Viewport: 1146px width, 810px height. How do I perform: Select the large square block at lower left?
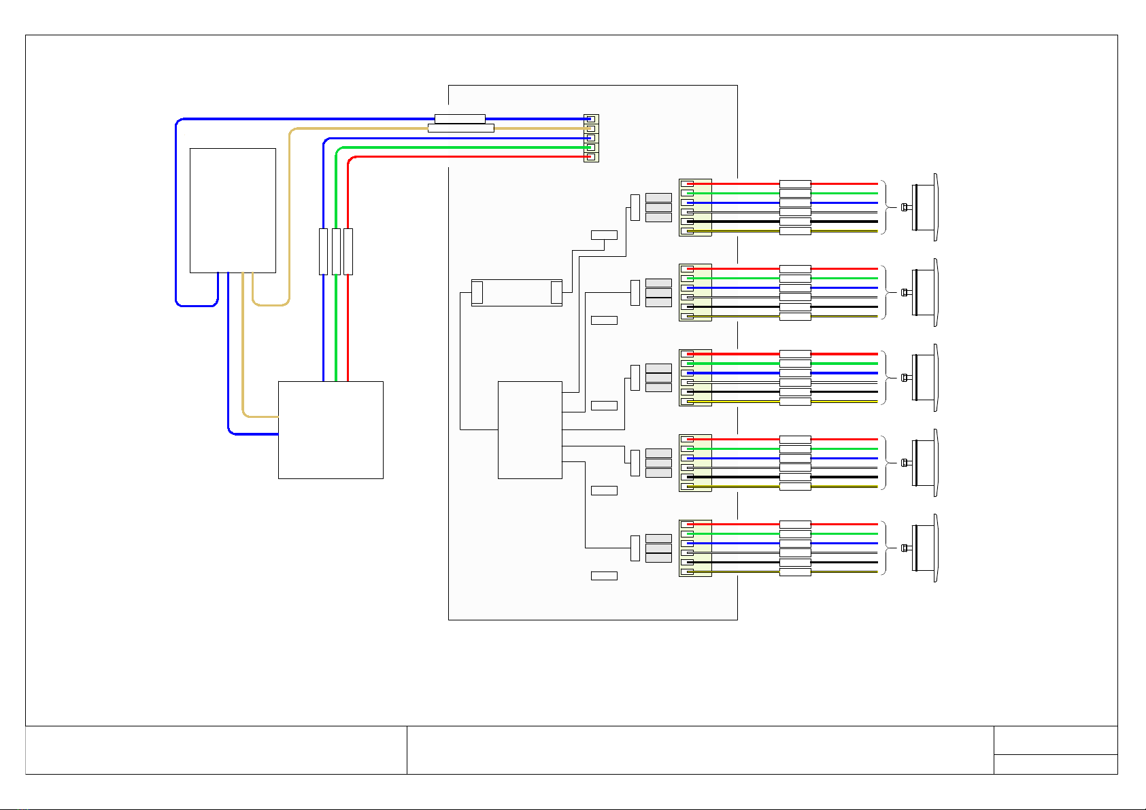[331, 430]
